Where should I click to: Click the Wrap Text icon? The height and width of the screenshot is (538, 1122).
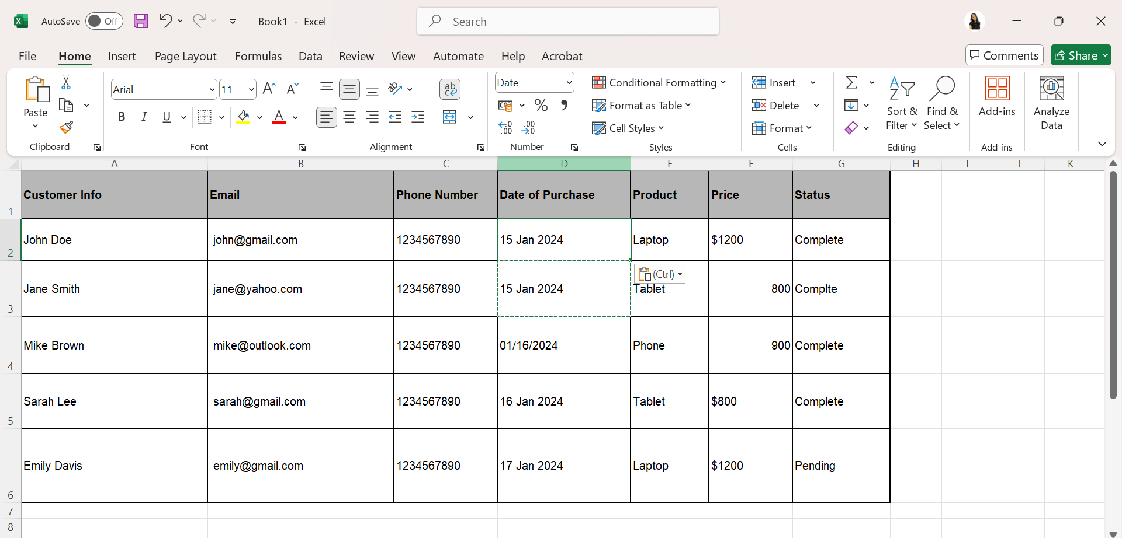[x=449, y=89]
